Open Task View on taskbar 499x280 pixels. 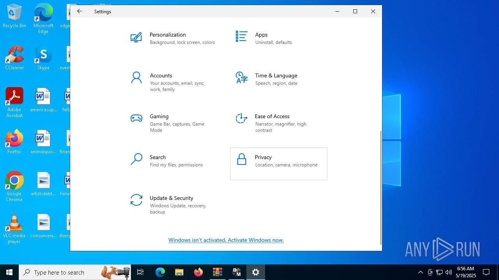pyautogui.click(x=140, y=272)
